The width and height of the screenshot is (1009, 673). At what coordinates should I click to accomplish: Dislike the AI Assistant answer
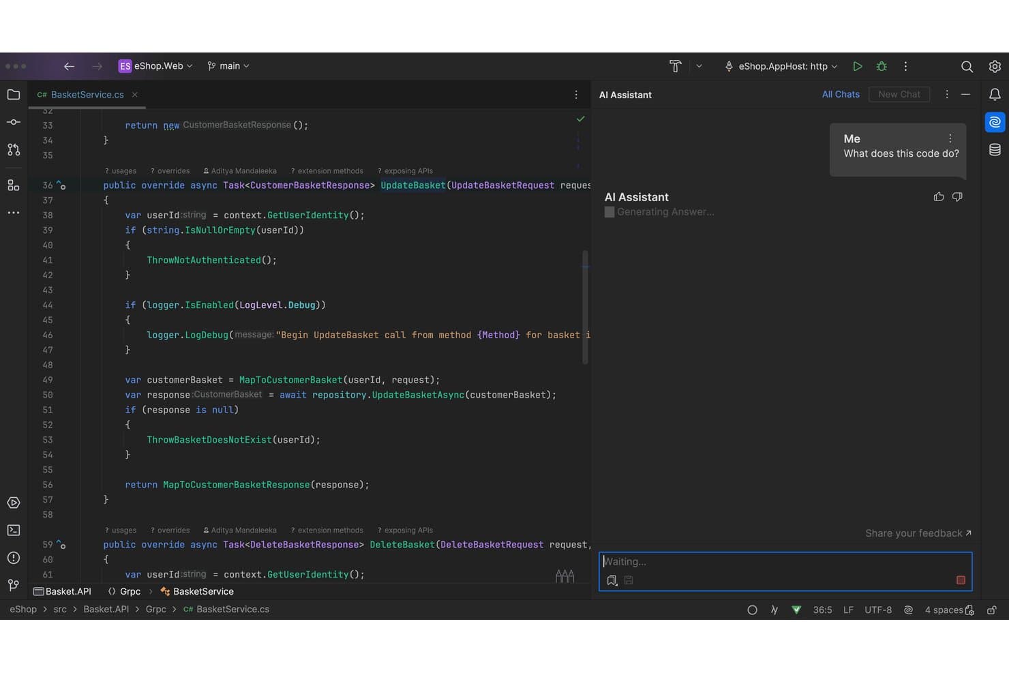tap(957, 196)
